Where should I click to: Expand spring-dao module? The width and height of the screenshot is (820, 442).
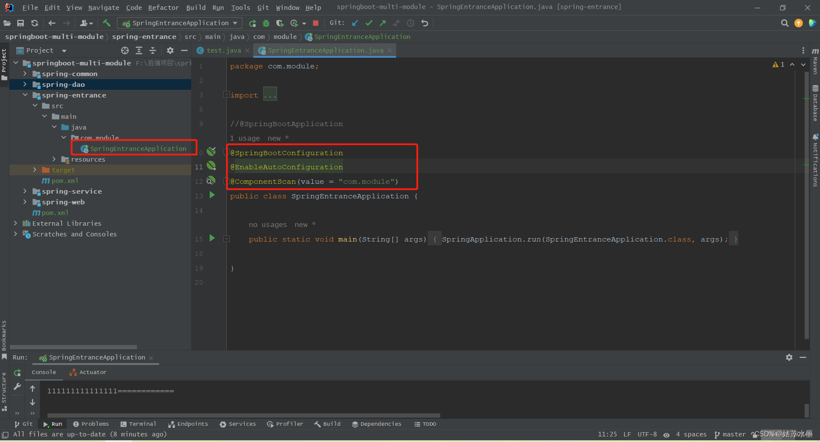point(25,84)
